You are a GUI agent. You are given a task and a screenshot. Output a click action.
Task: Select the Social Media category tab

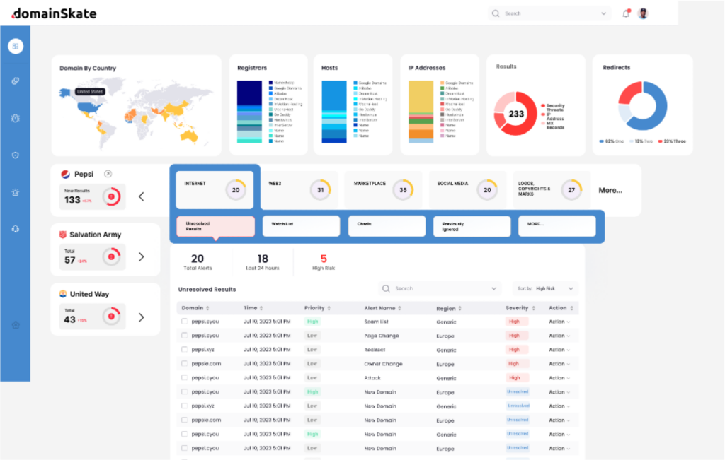[467, 189]
